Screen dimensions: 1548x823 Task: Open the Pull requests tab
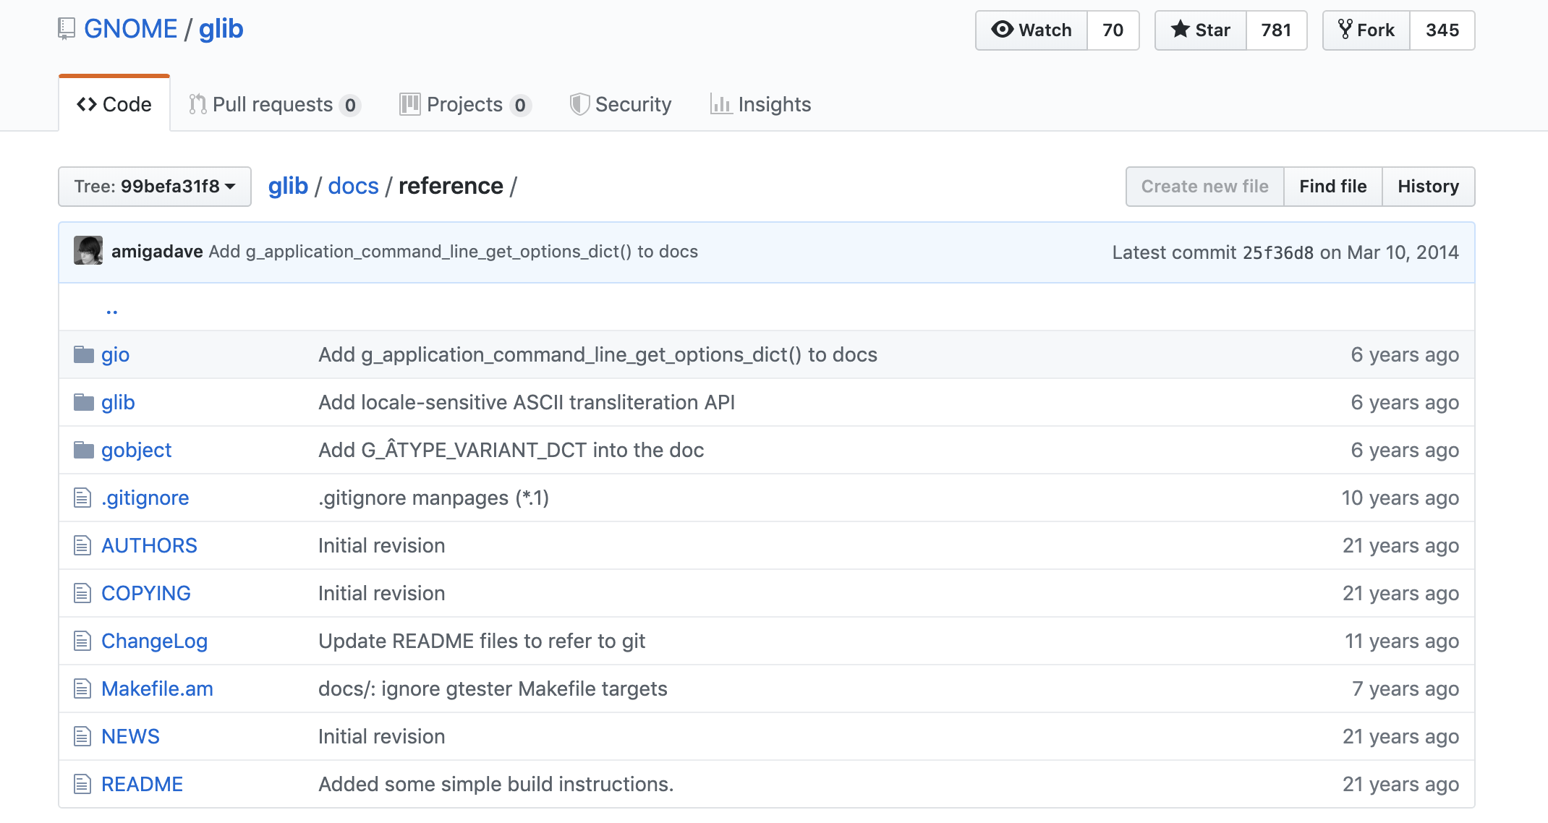pos(274,105)
